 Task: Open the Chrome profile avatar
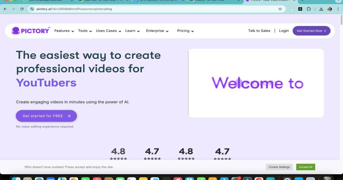(x=330, y=9)
